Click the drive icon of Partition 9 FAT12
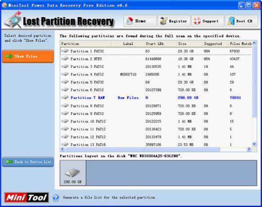The width and height of the screenshot is (262, 207). coord(65,113)
